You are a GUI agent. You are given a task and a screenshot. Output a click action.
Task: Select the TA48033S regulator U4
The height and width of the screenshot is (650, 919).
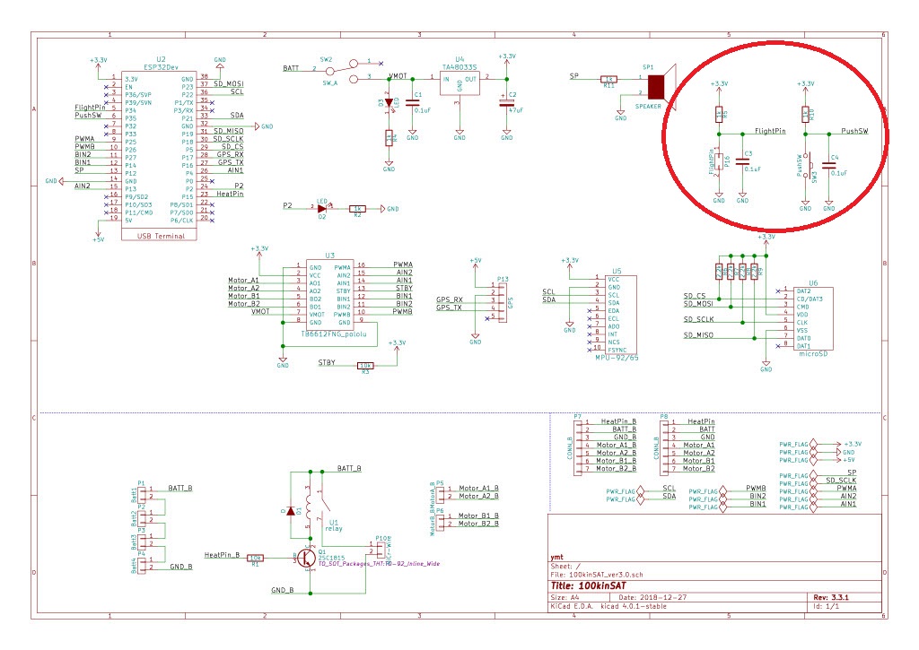459,83
